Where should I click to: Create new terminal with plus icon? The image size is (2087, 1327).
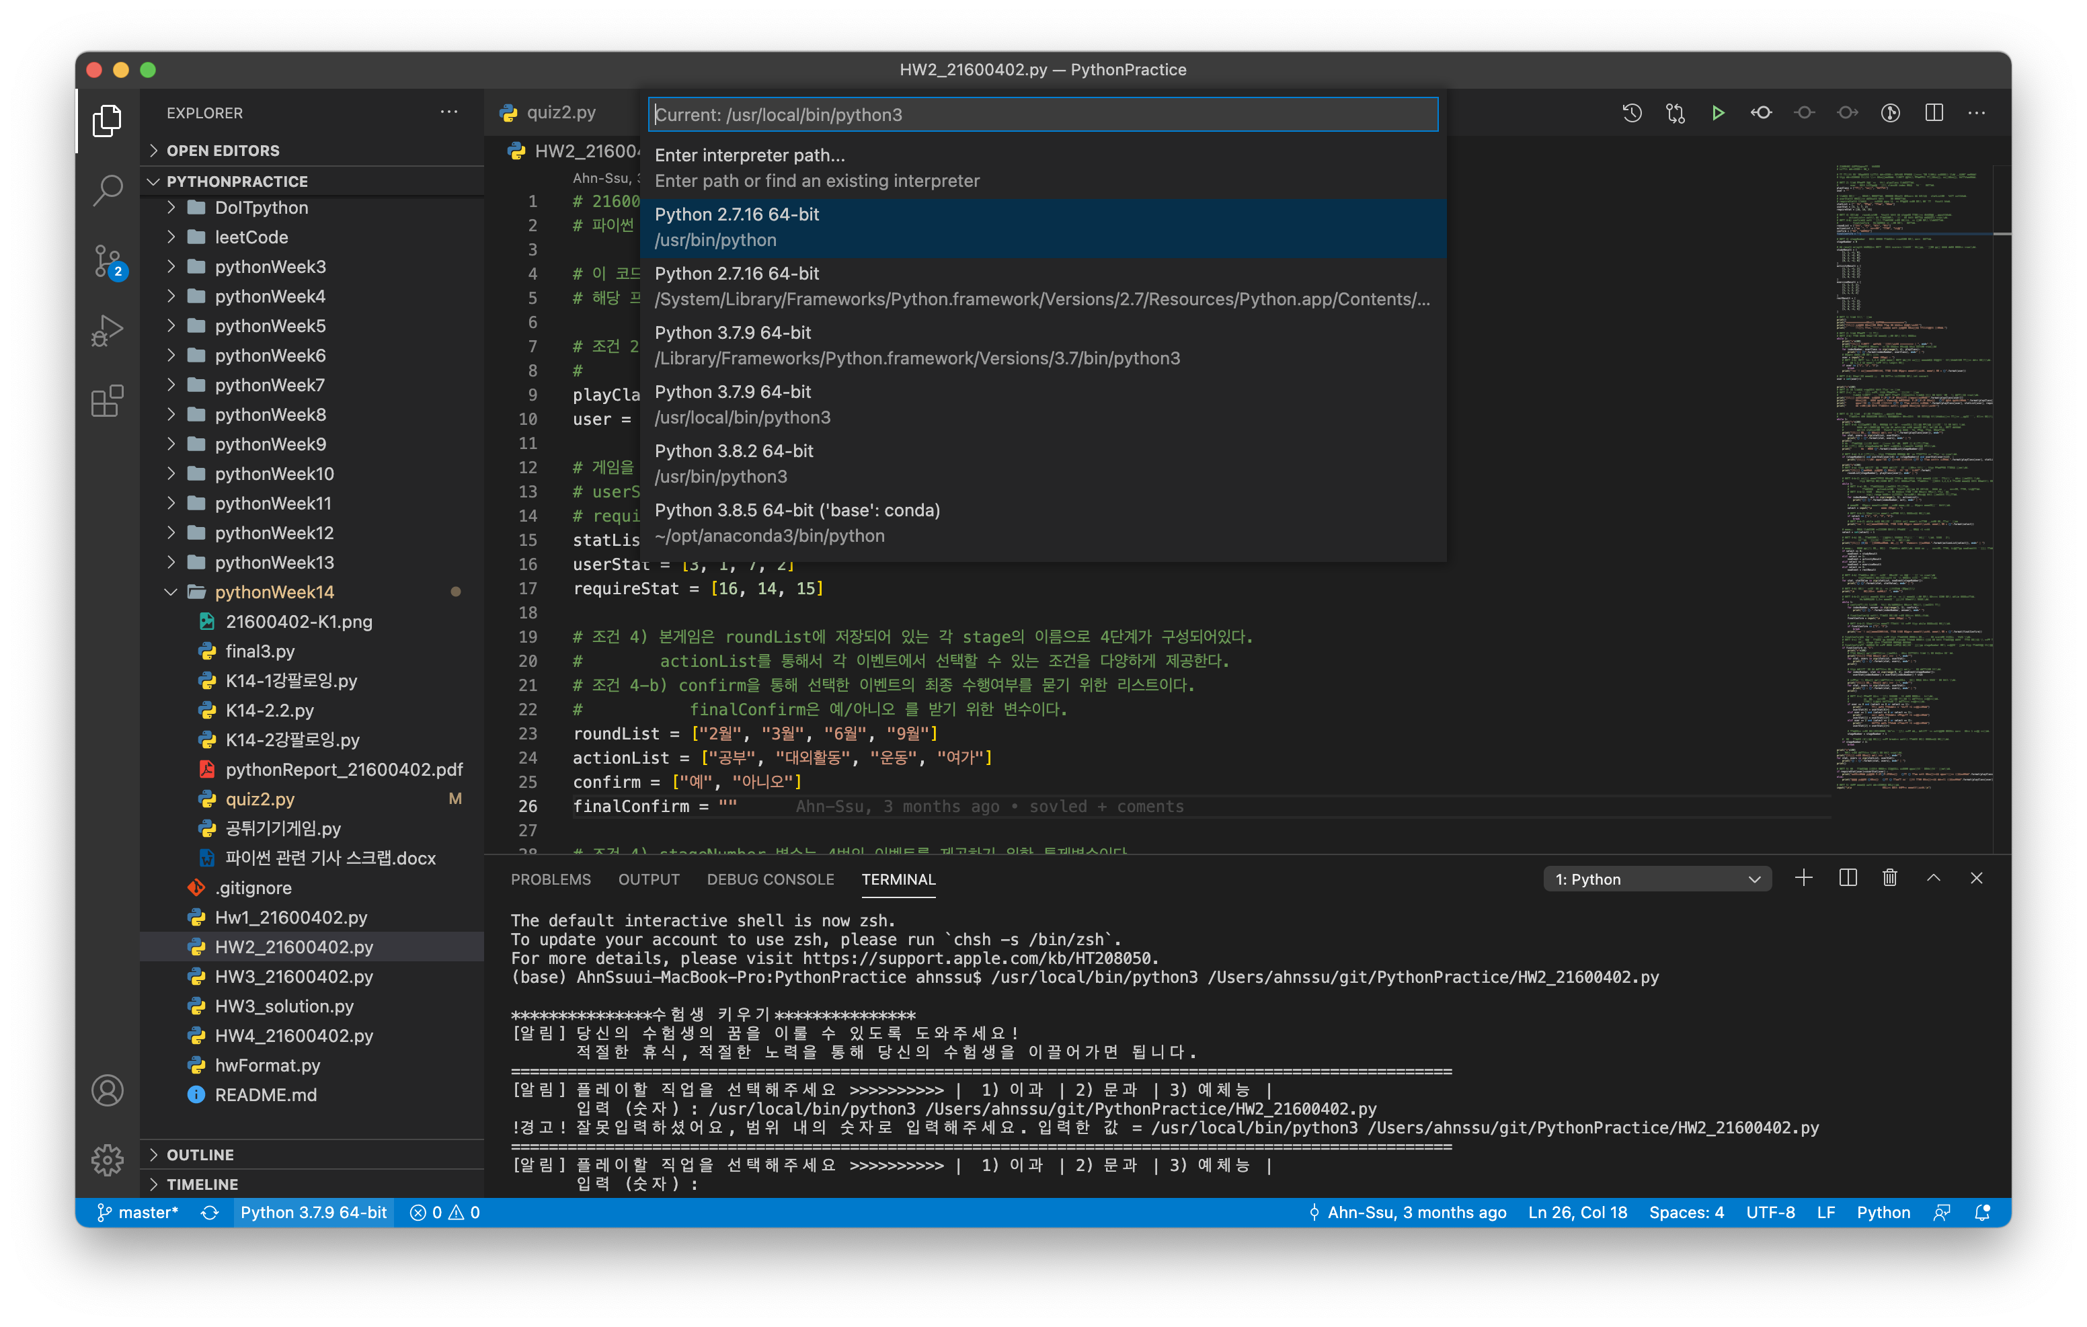1803,878
